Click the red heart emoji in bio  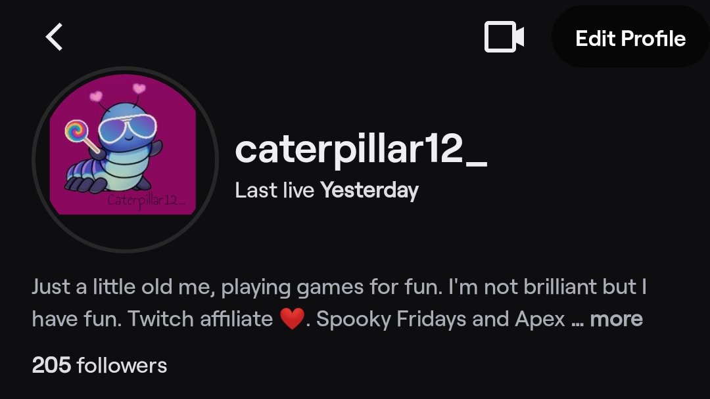(292, 319)
